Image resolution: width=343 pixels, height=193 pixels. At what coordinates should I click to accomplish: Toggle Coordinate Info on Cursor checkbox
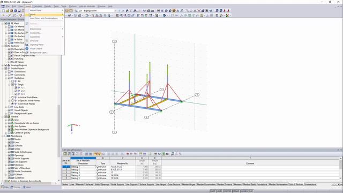[9, 123]
